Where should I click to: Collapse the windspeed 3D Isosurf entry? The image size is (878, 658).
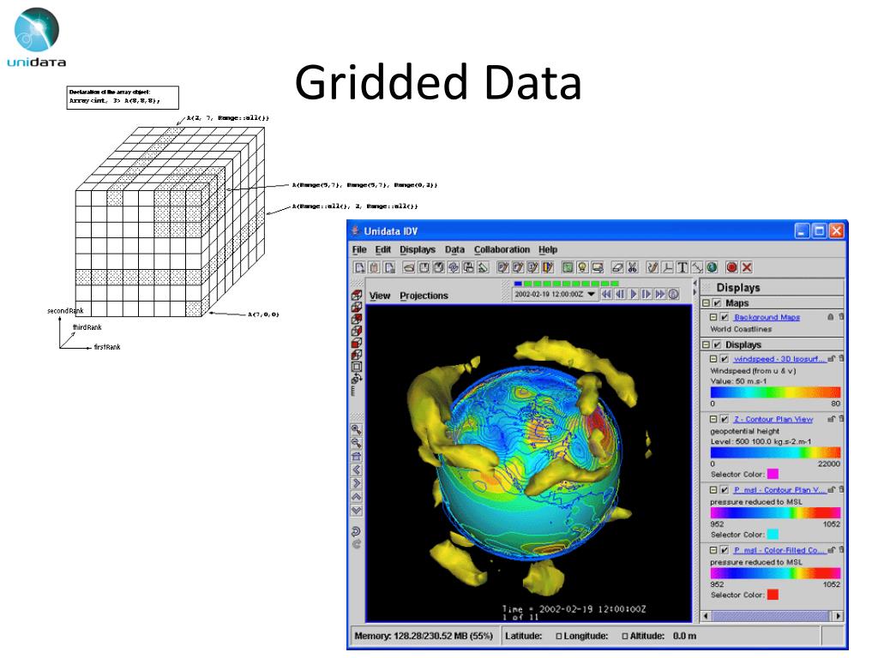point(713,359)
